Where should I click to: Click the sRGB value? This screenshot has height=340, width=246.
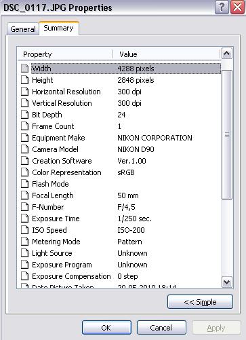pos(126,172)
